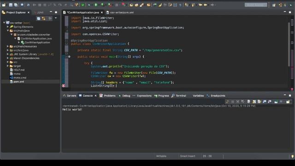Open the Problems tab
295x166 pixels.
(x=107, y=95)
